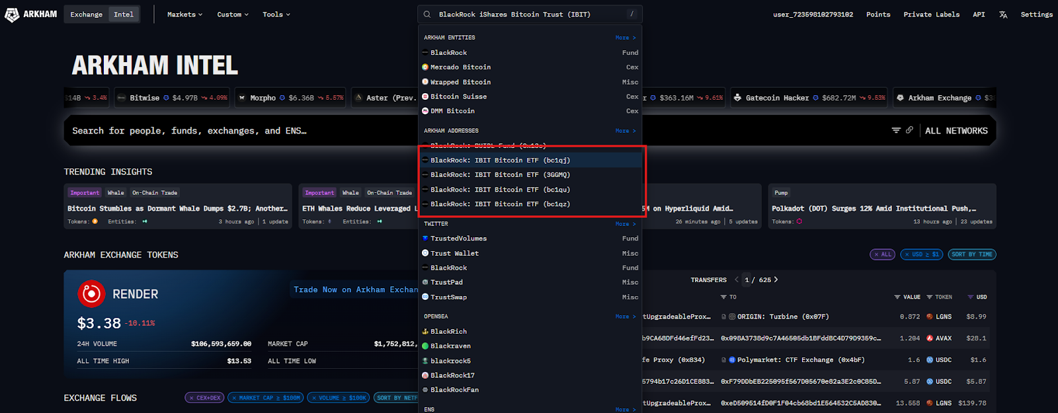This screenshot has width=1058, height=413.
Task: Click the Arkham Exchange ticker icon
Action: coord(900,98)
